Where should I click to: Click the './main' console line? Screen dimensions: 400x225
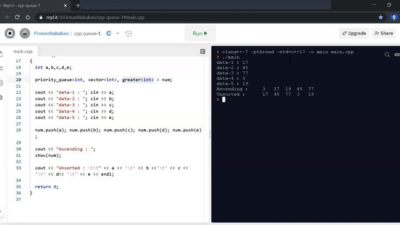click(231, 57)
